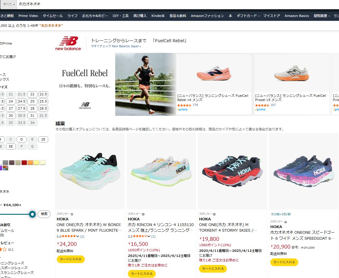Click small New Balance logo in FuelCell banner
The width and height of the screenshot is (339, 278).
tap(85, 105)
